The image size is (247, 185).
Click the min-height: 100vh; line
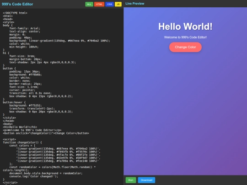click(24, 47)
